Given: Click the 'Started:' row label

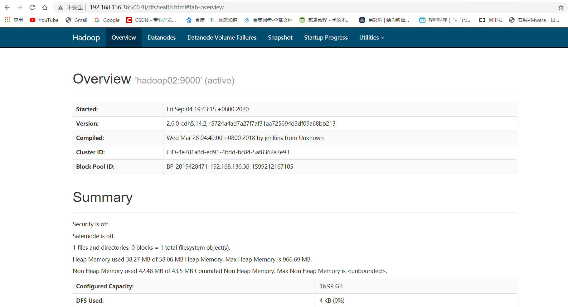Looking at the screenshot, I should 87,109.
